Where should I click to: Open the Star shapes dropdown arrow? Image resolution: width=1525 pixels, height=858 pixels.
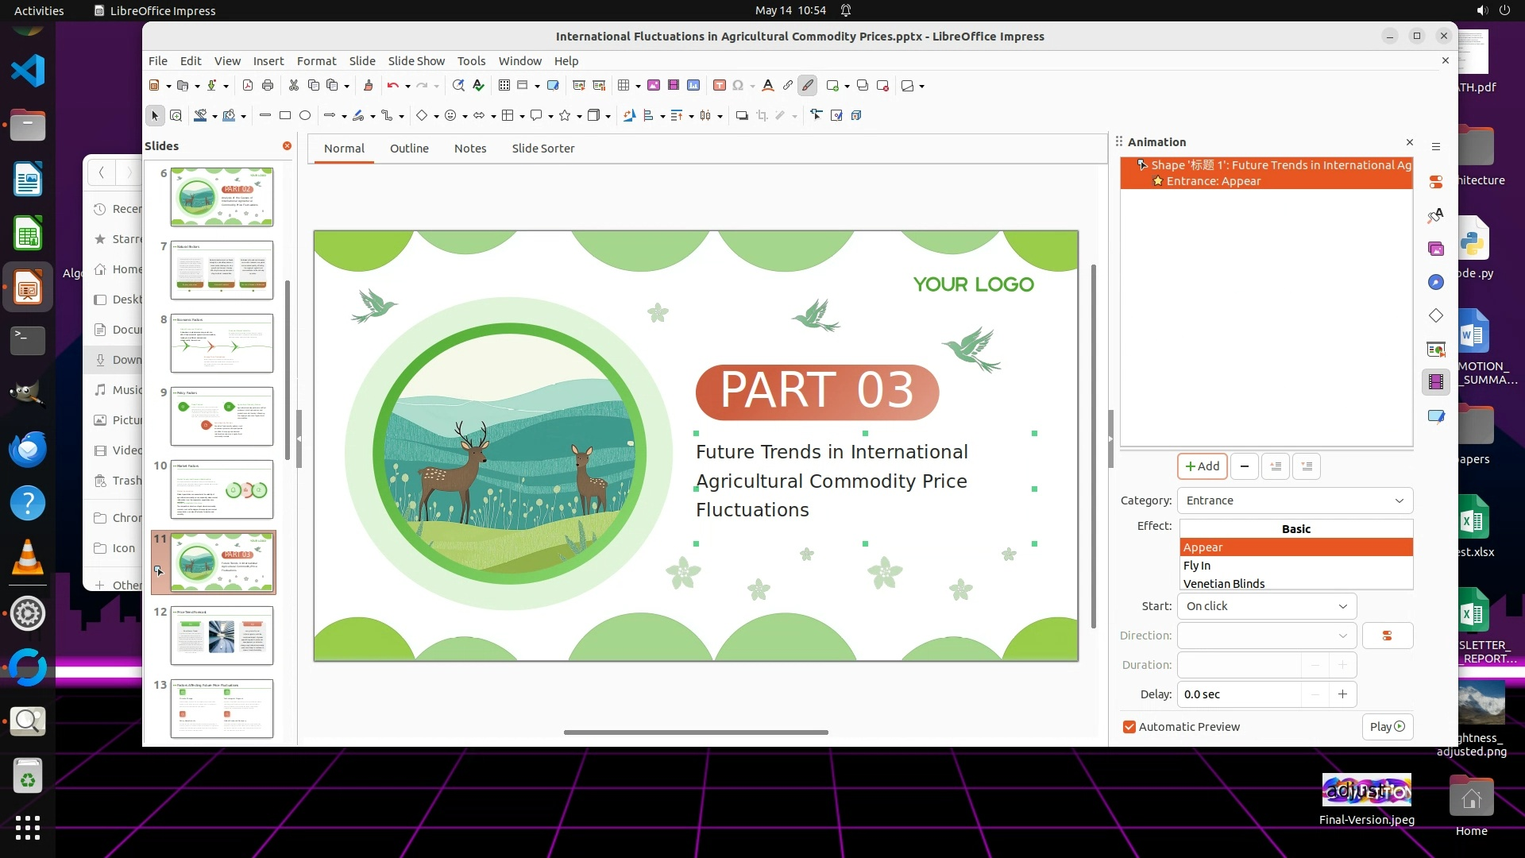click(x=579, y=116)
